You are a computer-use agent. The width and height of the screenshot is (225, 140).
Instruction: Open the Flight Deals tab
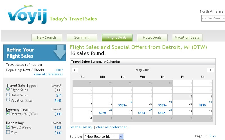point(117,38)
